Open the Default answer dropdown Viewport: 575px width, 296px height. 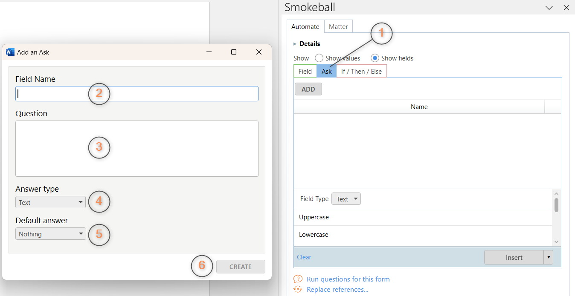(51, 234)
